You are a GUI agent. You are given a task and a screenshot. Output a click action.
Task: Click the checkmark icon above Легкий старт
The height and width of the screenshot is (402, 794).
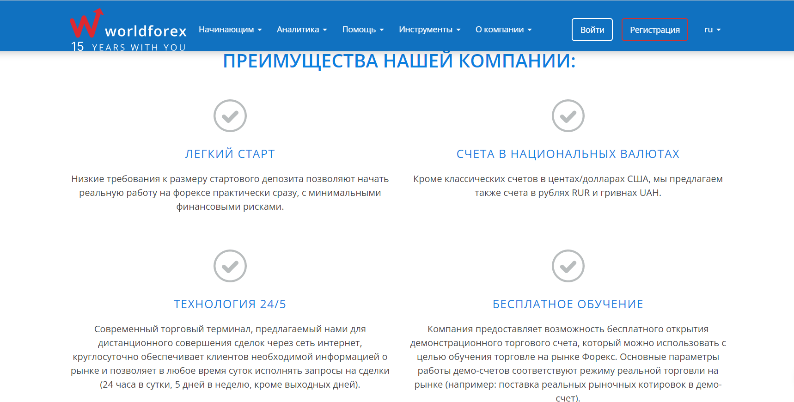(x=230, y=116)
